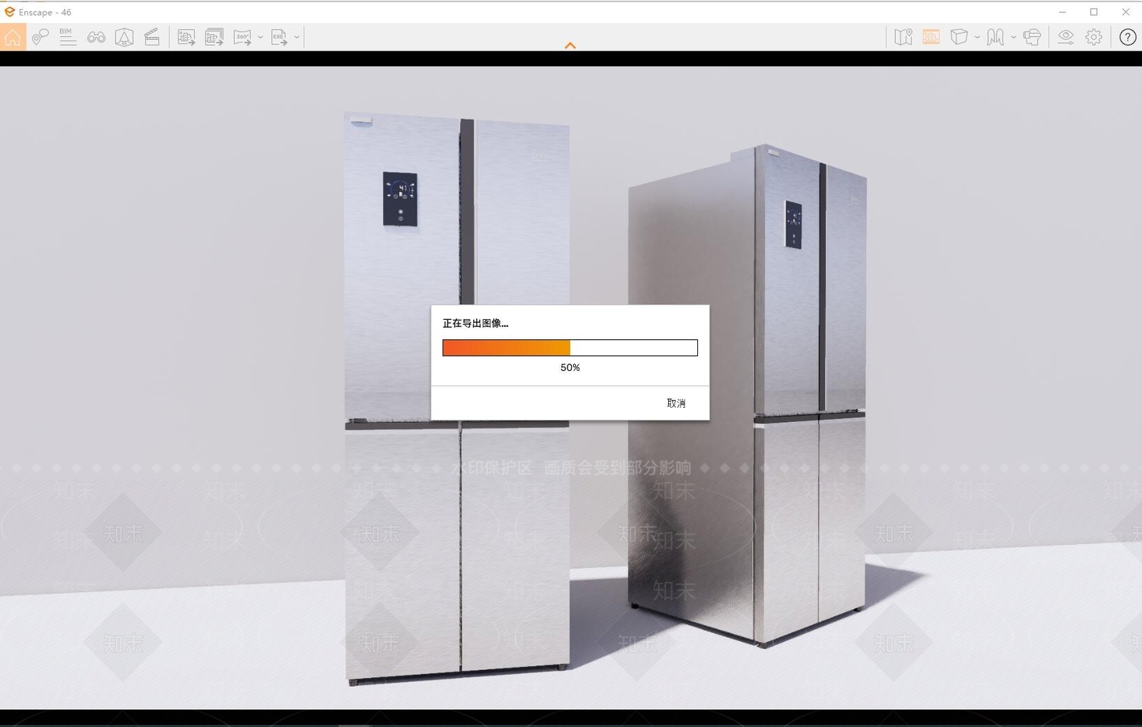Expand the 360° panorama export dropdown arrow
Viewport: 1142px width, 727px height.
(x=261, y=37)
